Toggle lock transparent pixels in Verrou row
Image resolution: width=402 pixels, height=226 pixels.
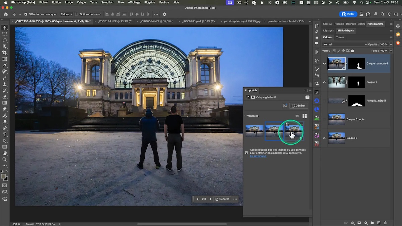point(334,51)
